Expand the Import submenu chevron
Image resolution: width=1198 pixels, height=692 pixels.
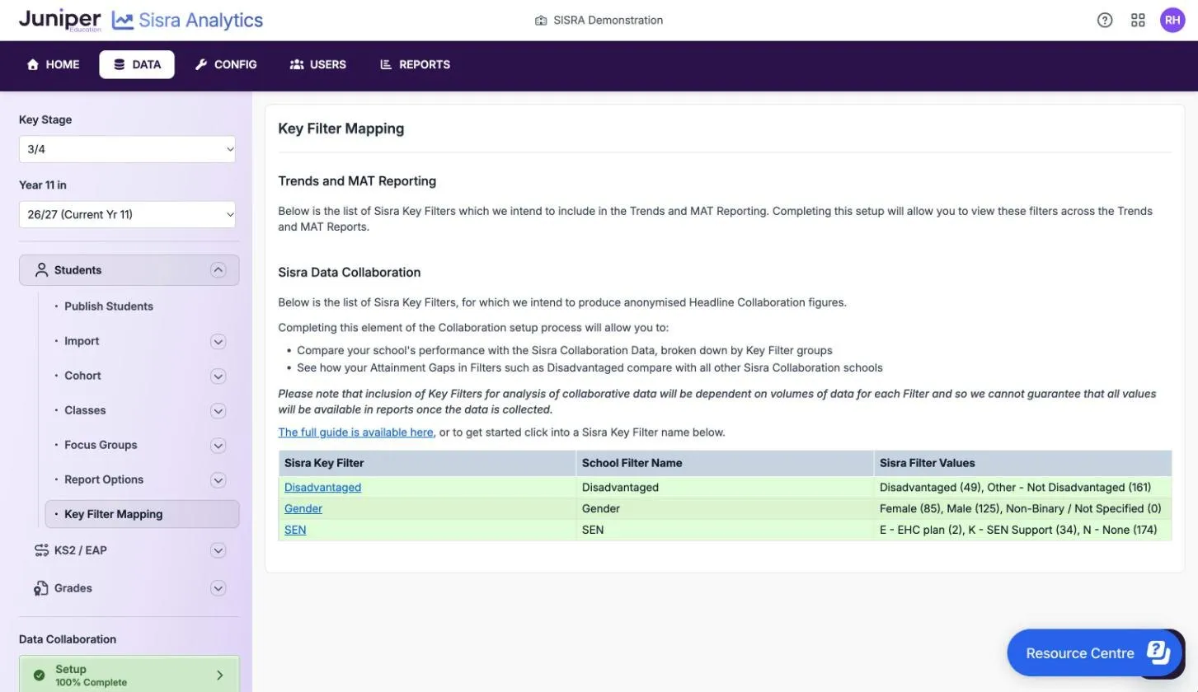[218, 341]
